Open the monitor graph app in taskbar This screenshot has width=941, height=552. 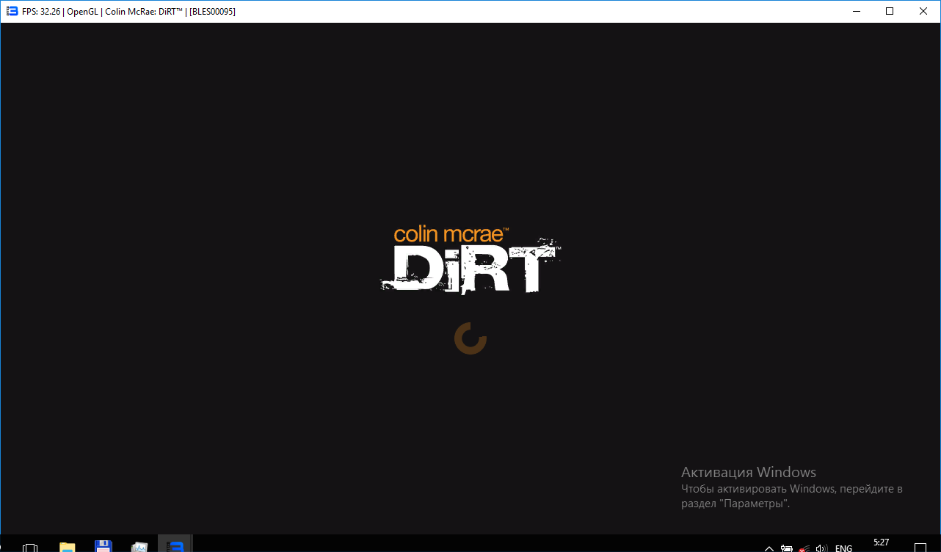coord(139,547)
